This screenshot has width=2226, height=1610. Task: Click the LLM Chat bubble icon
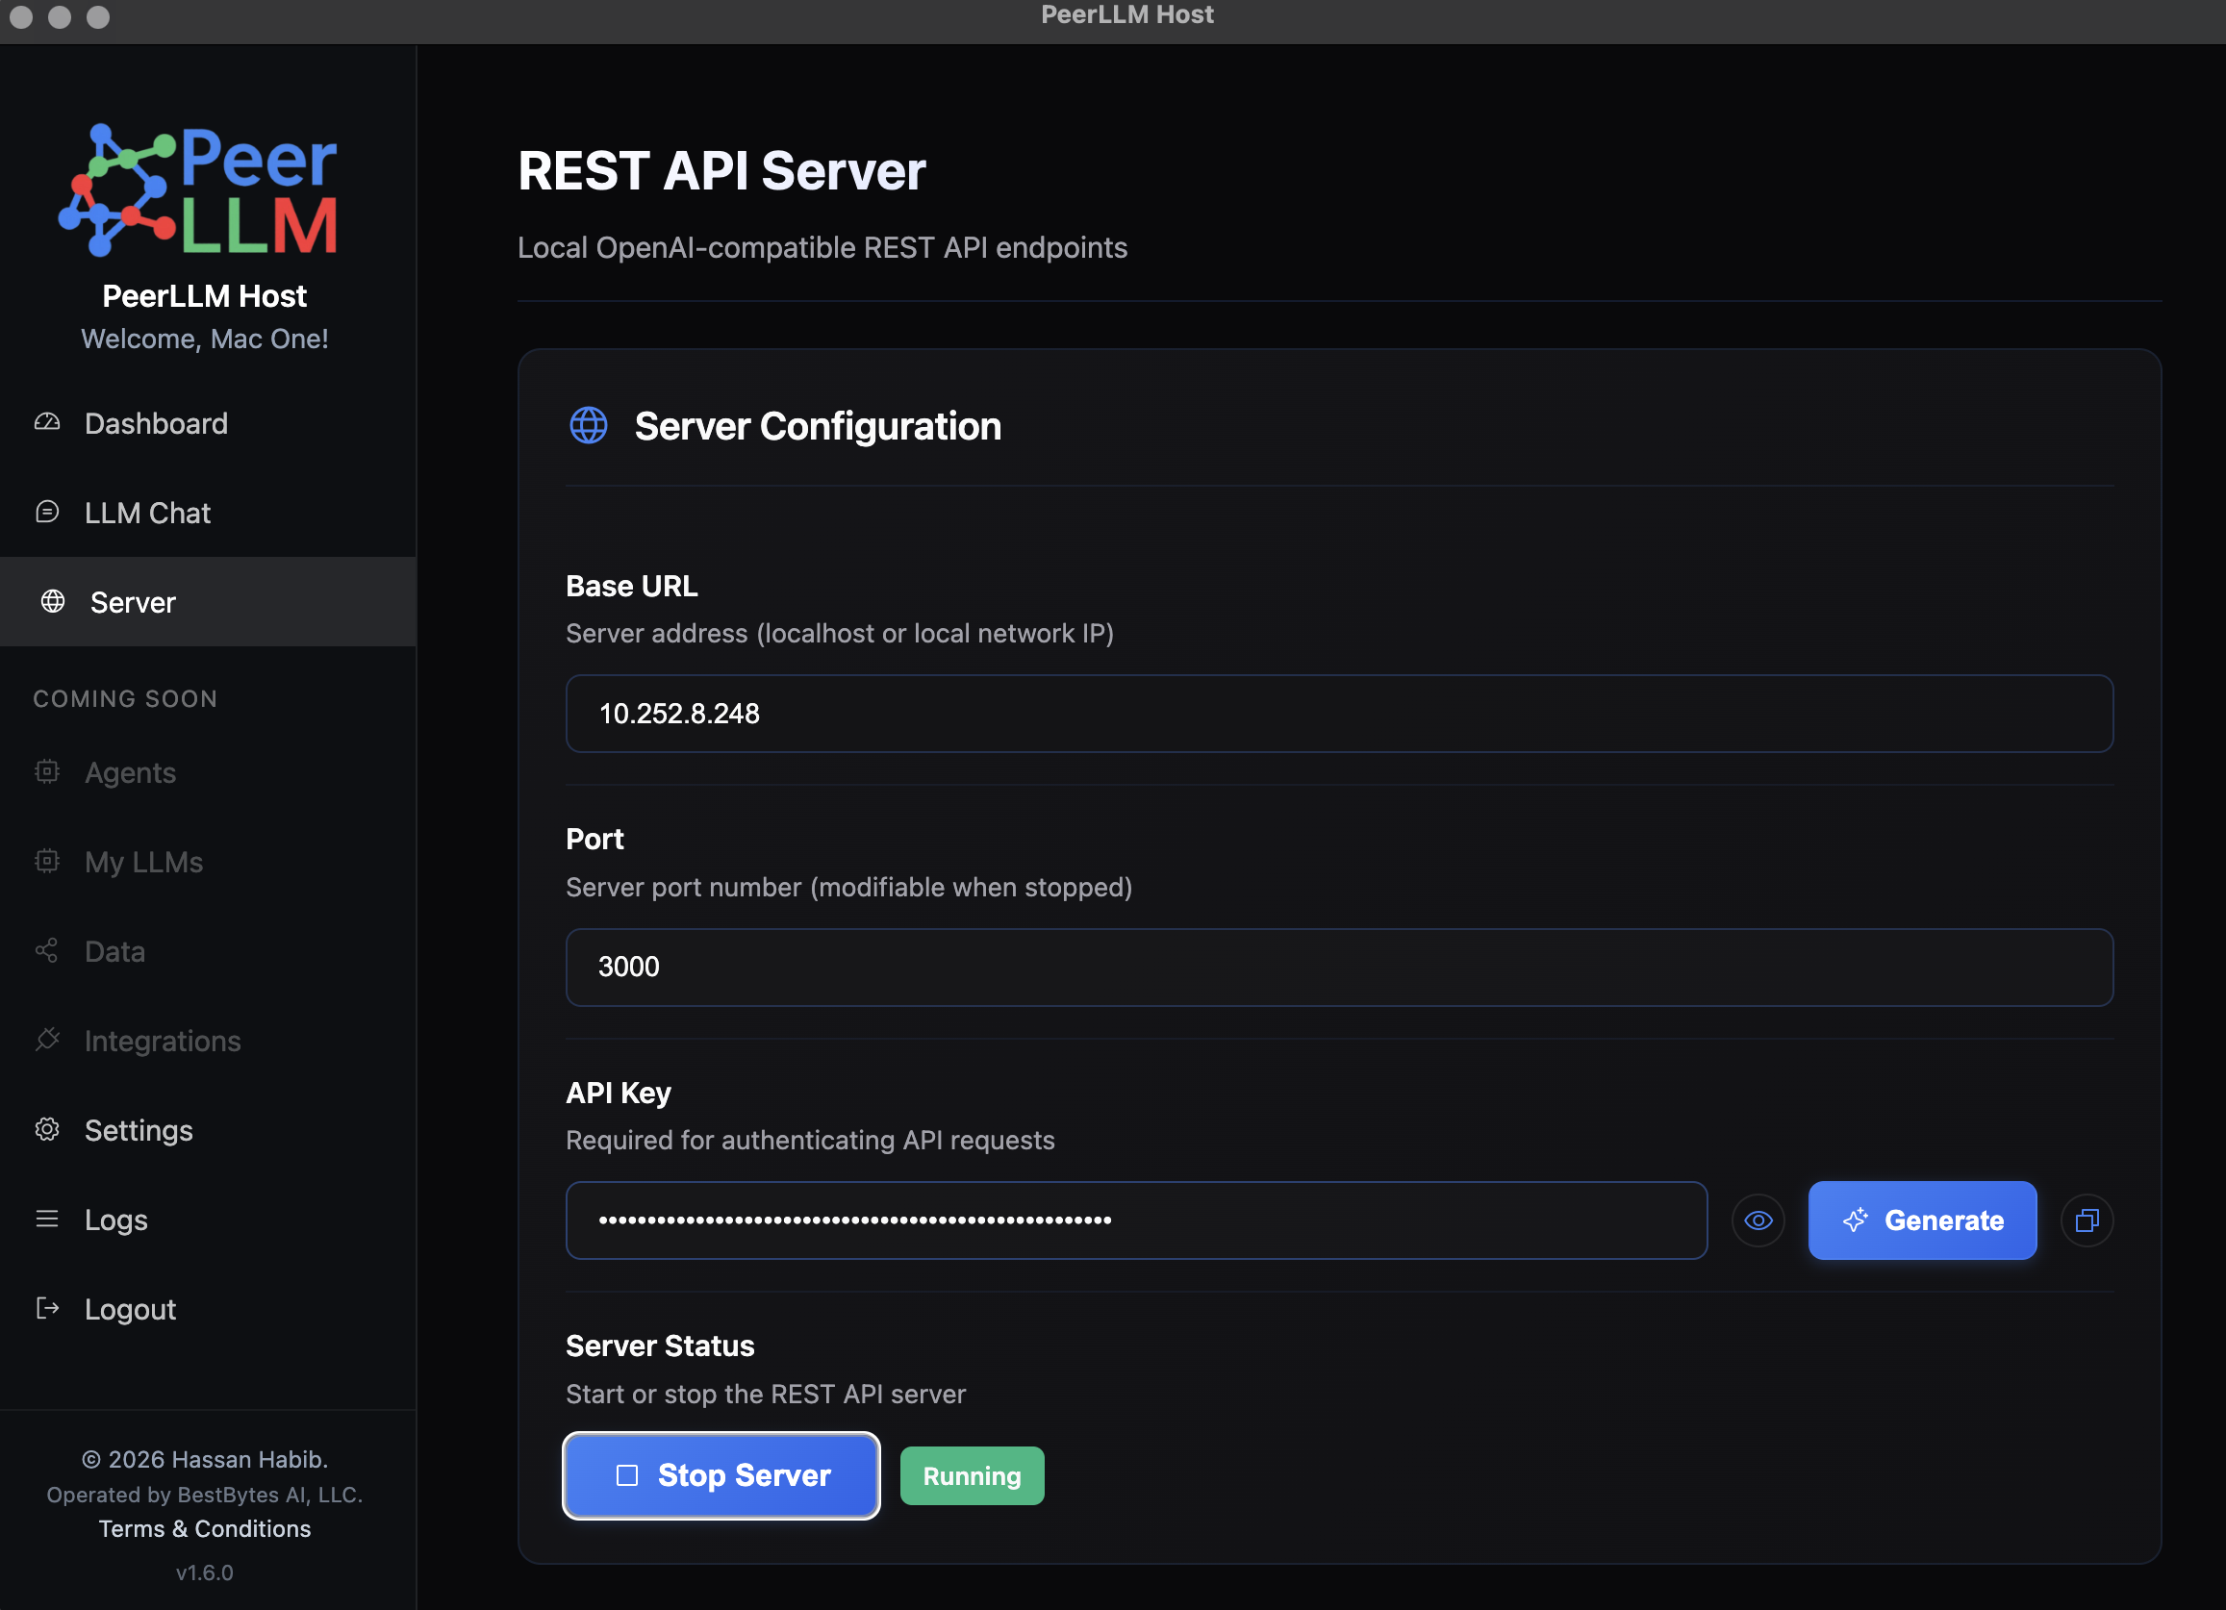[x=47, y=512]
